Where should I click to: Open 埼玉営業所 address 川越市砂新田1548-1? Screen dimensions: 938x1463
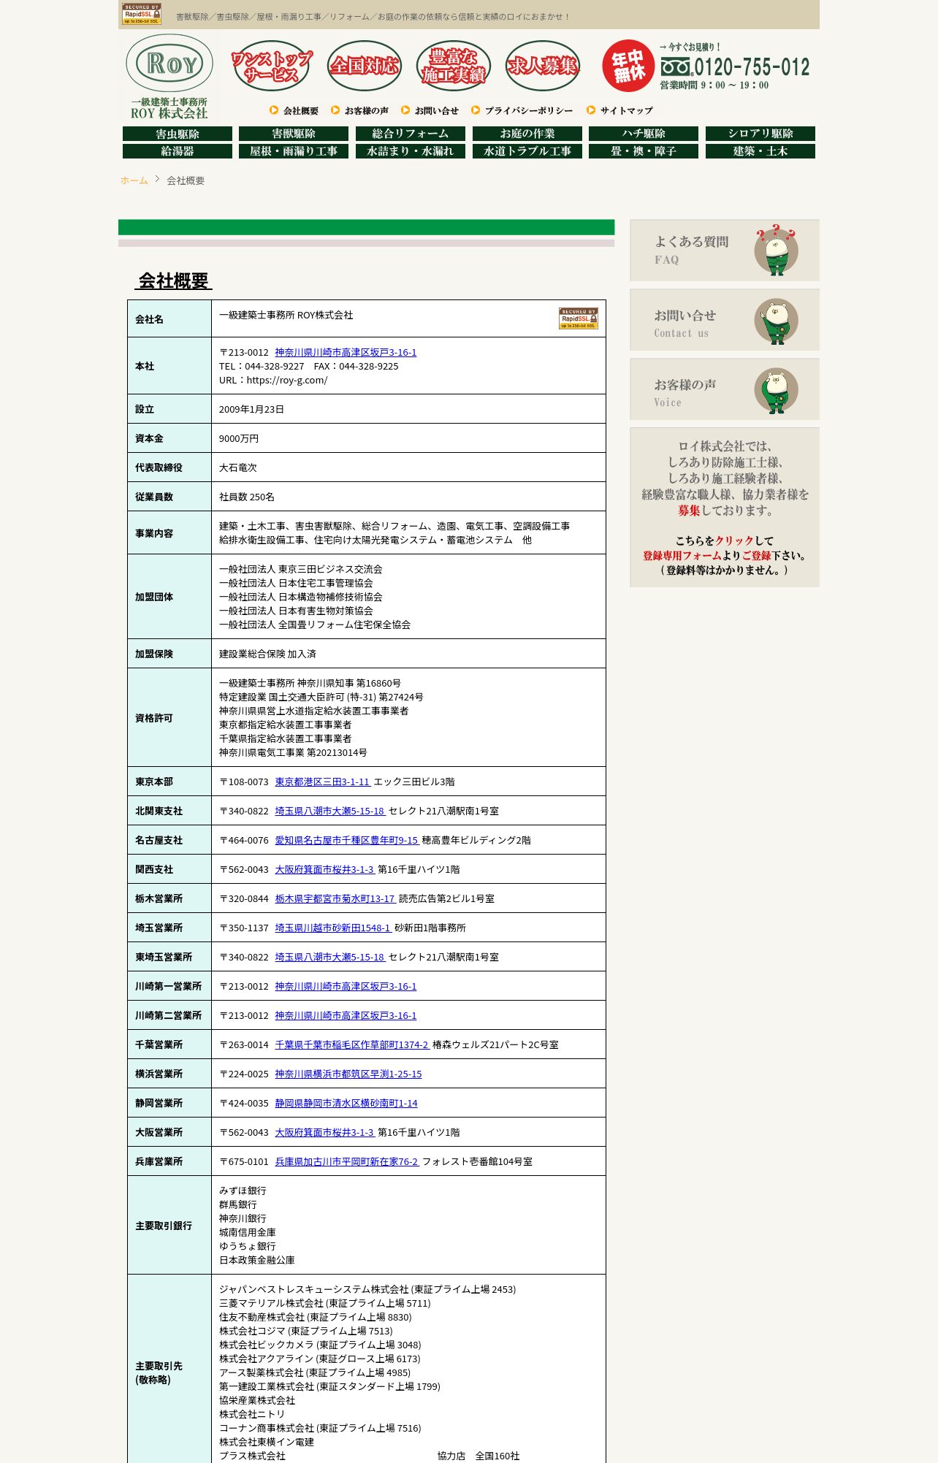pyautogui.click(x=332, y=928)
